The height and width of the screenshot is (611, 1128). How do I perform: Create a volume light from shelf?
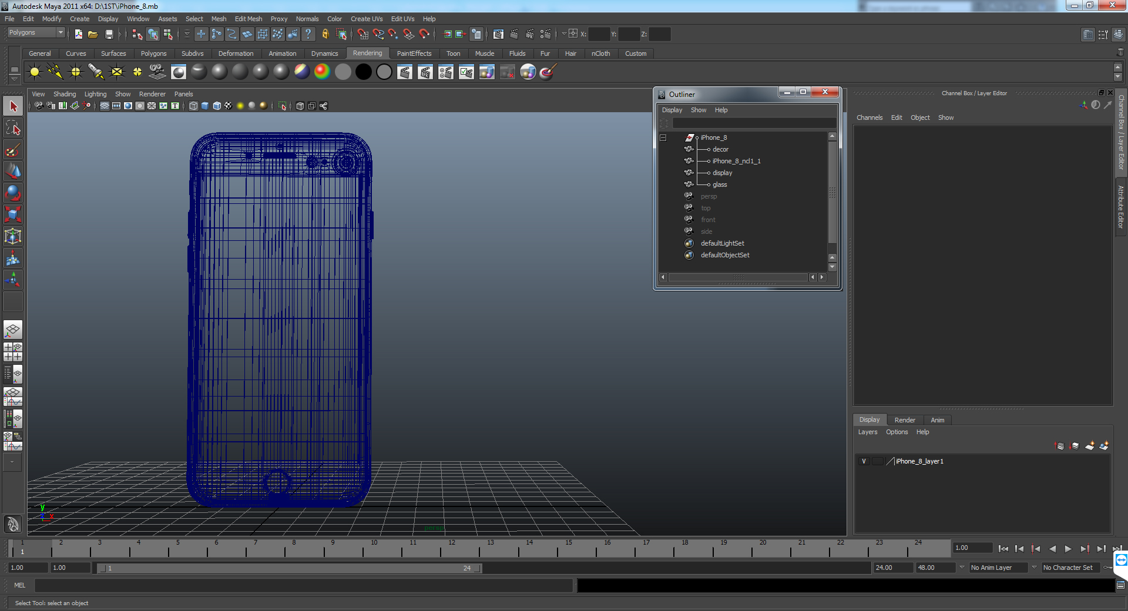[137, 72]
